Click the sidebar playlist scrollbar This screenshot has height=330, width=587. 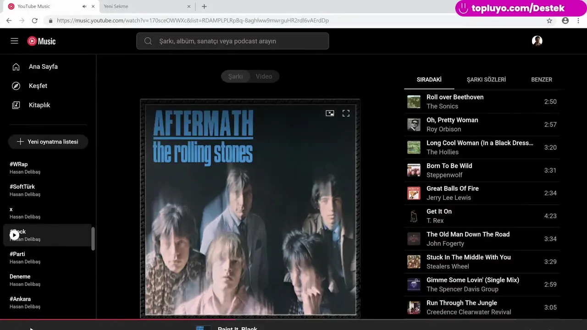(93, 239)
